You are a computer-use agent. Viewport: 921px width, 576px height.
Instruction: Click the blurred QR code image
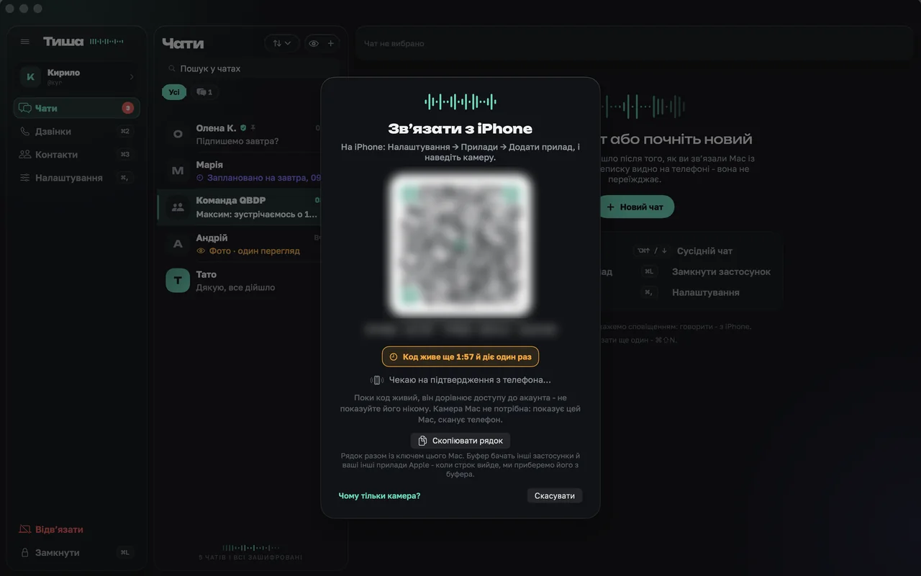coord(460,245)
